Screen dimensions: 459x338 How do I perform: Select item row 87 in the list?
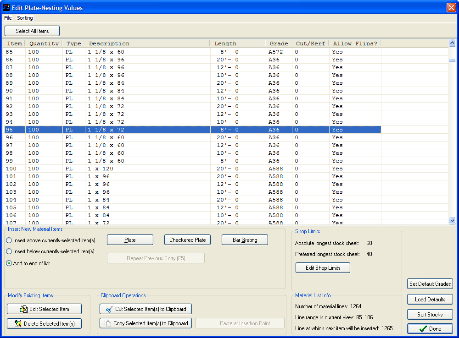[192, 67]
